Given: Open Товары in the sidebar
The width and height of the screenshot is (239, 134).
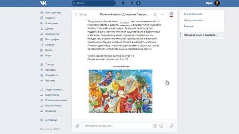Looking at the screenshot, I should click(50, 64).
